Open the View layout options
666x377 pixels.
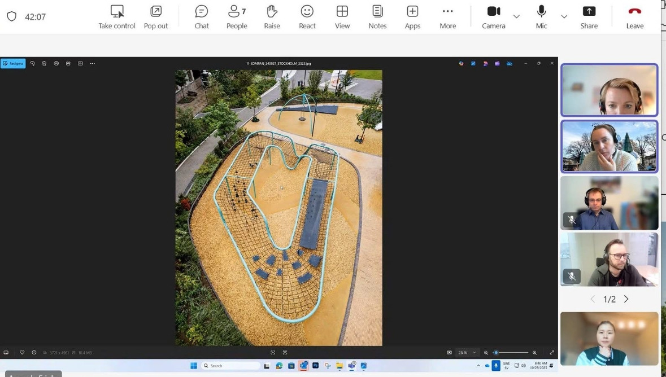(x=342, y=17)
